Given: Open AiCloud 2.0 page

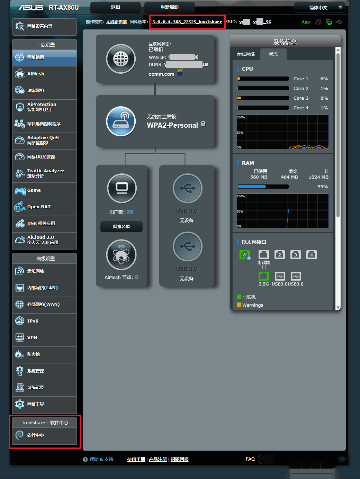Looking at the screenshot, I should coord(44,241).
